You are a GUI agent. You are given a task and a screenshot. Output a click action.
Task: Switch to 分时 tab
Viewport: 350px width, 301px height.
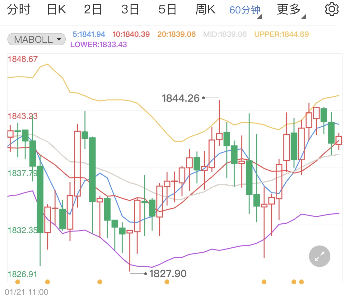[x=19, y=10]
